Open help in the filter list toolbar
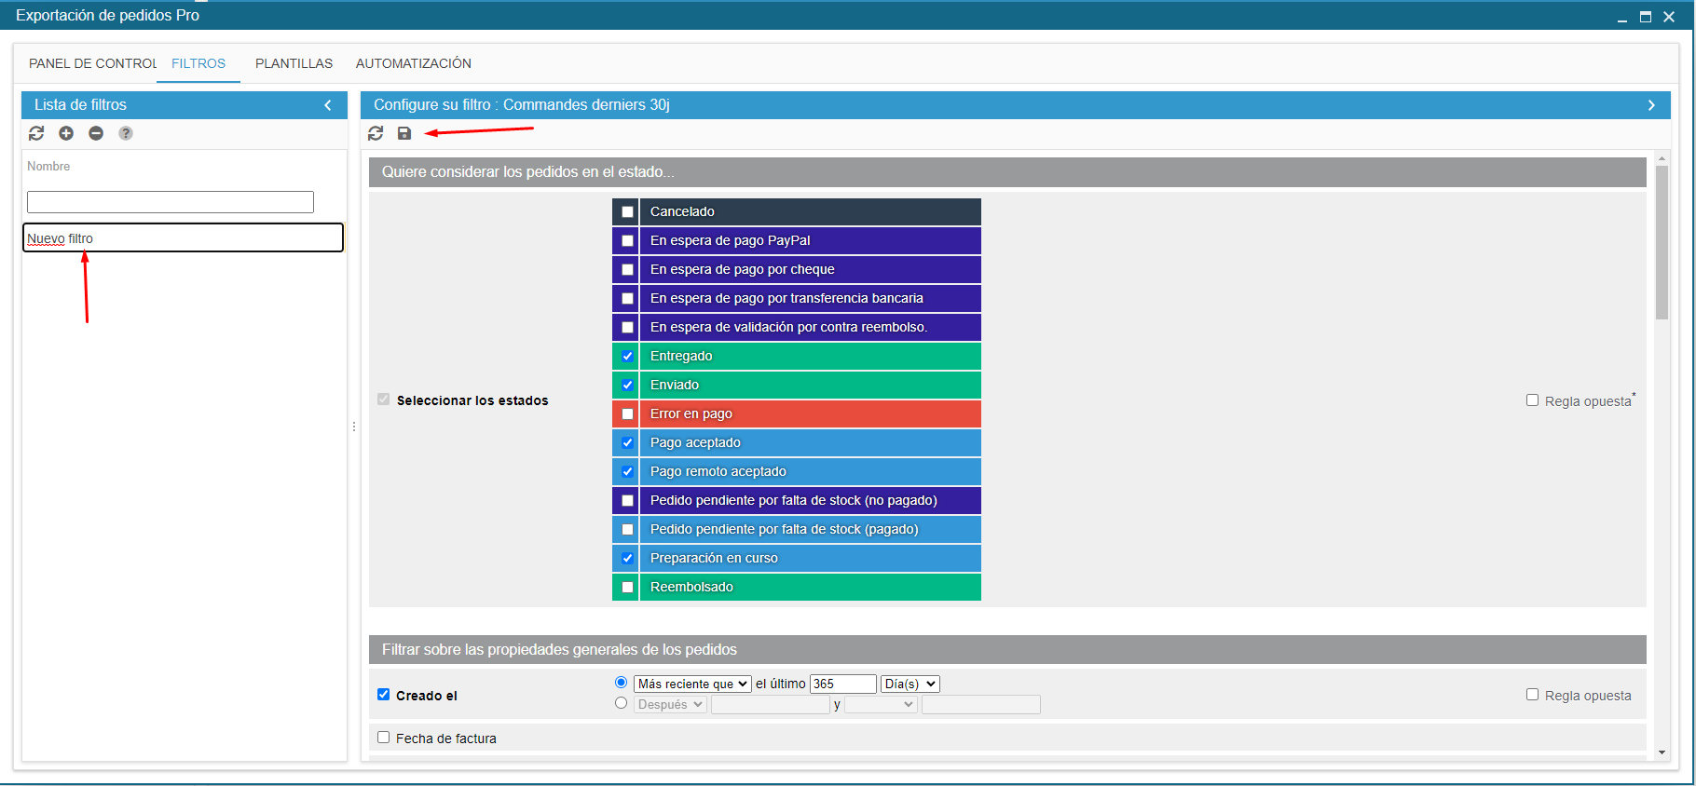The width and height of the screenshot is (1696, 786). 126,133
